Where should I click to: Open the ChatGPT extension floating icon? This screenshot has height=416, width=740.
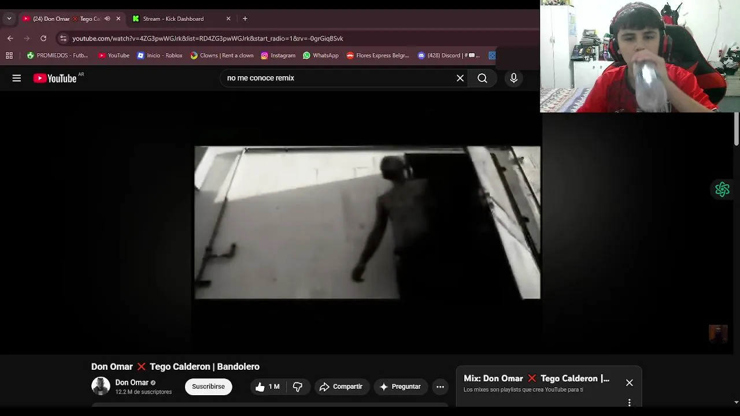coord(722,189)
